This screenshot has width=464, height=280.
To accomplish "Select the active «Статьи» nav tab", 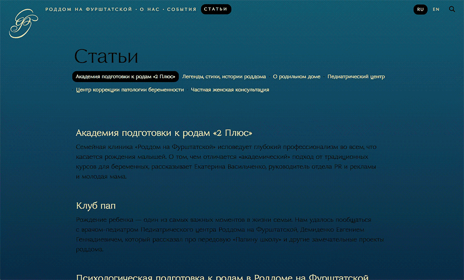I will coord(216,9).
